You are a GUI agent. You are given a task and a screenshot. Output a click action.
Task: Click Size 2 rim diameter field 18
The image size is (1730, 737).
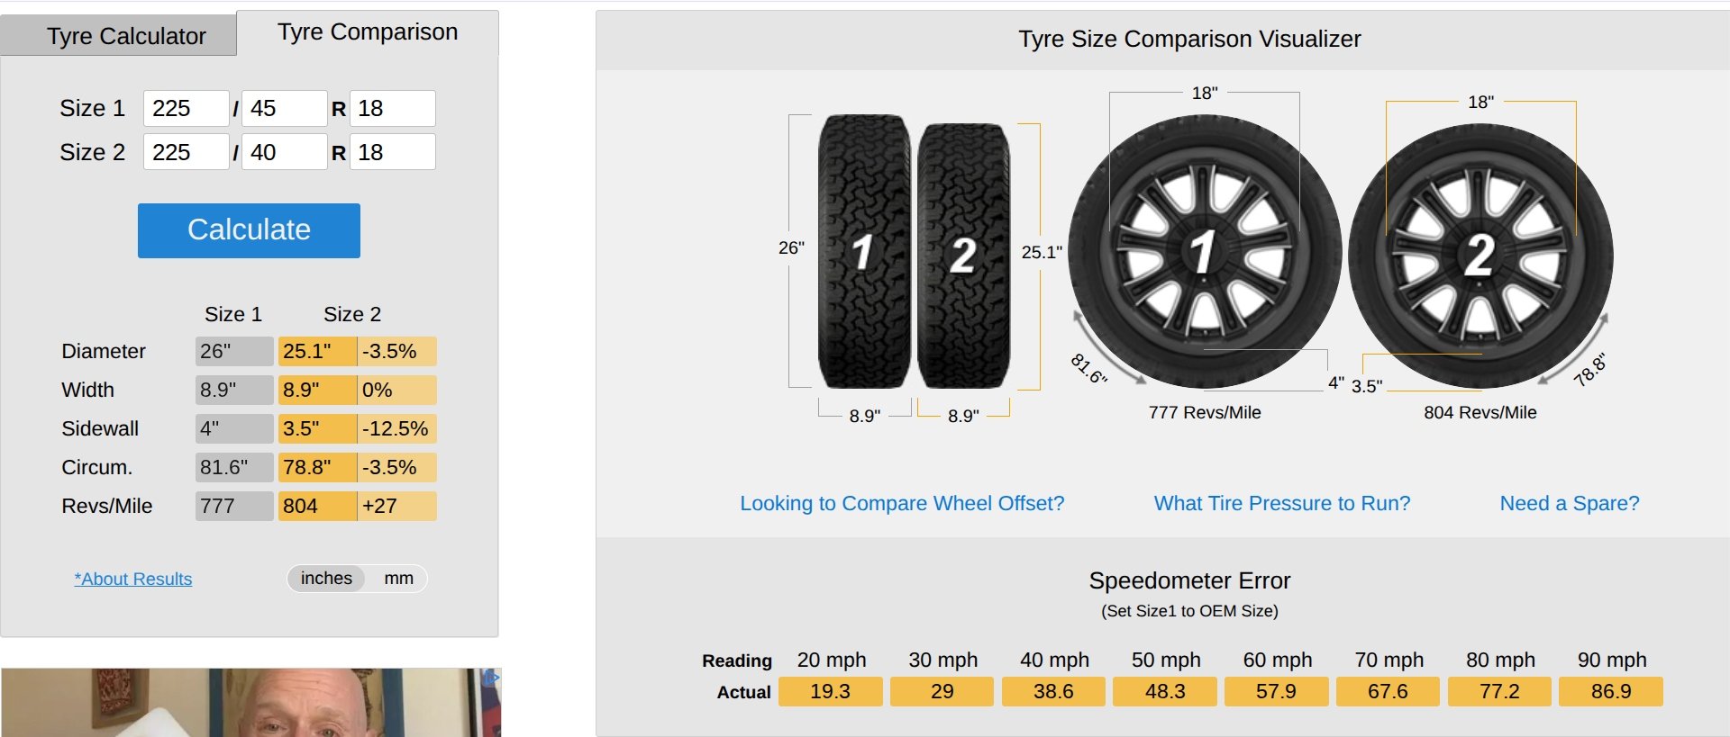point(392,152)
